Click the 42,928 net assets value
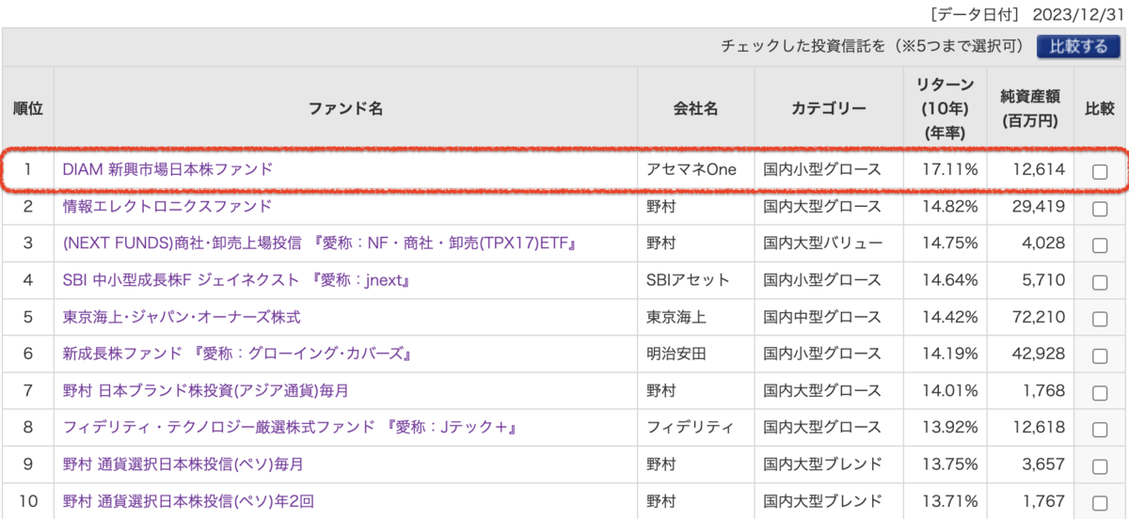 (1040, 353)
